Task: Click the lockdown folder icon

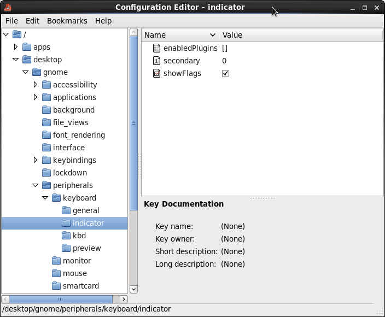Action: tap(46, 173)
